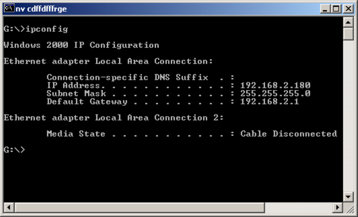Click the horizontal scrollbar left arrow
358x217 pixels.
pos(8,208)
